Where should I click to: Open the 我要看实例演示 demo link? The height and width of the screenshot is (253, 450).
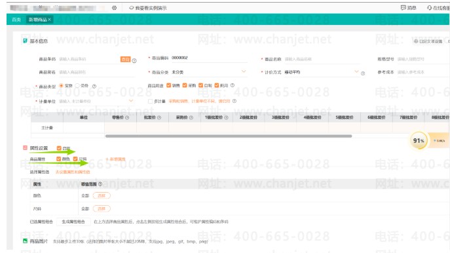coord(148,8)
